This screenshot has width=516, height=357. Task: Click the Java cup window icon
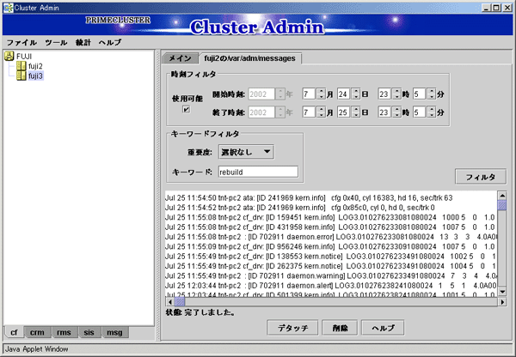[7, 6]
